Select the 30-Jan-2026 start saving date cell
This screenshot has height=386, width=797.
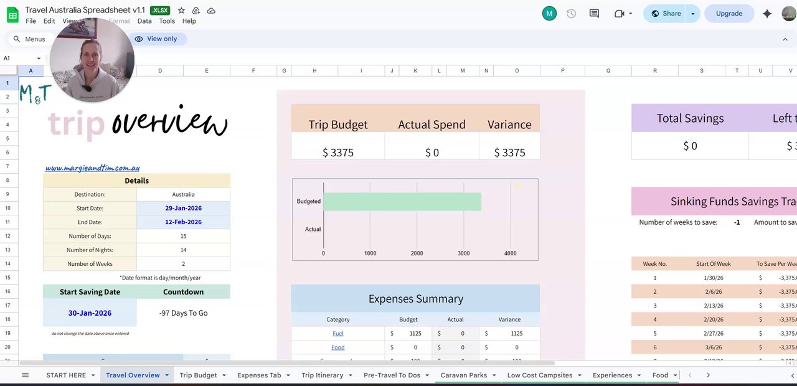click(90, 313)
